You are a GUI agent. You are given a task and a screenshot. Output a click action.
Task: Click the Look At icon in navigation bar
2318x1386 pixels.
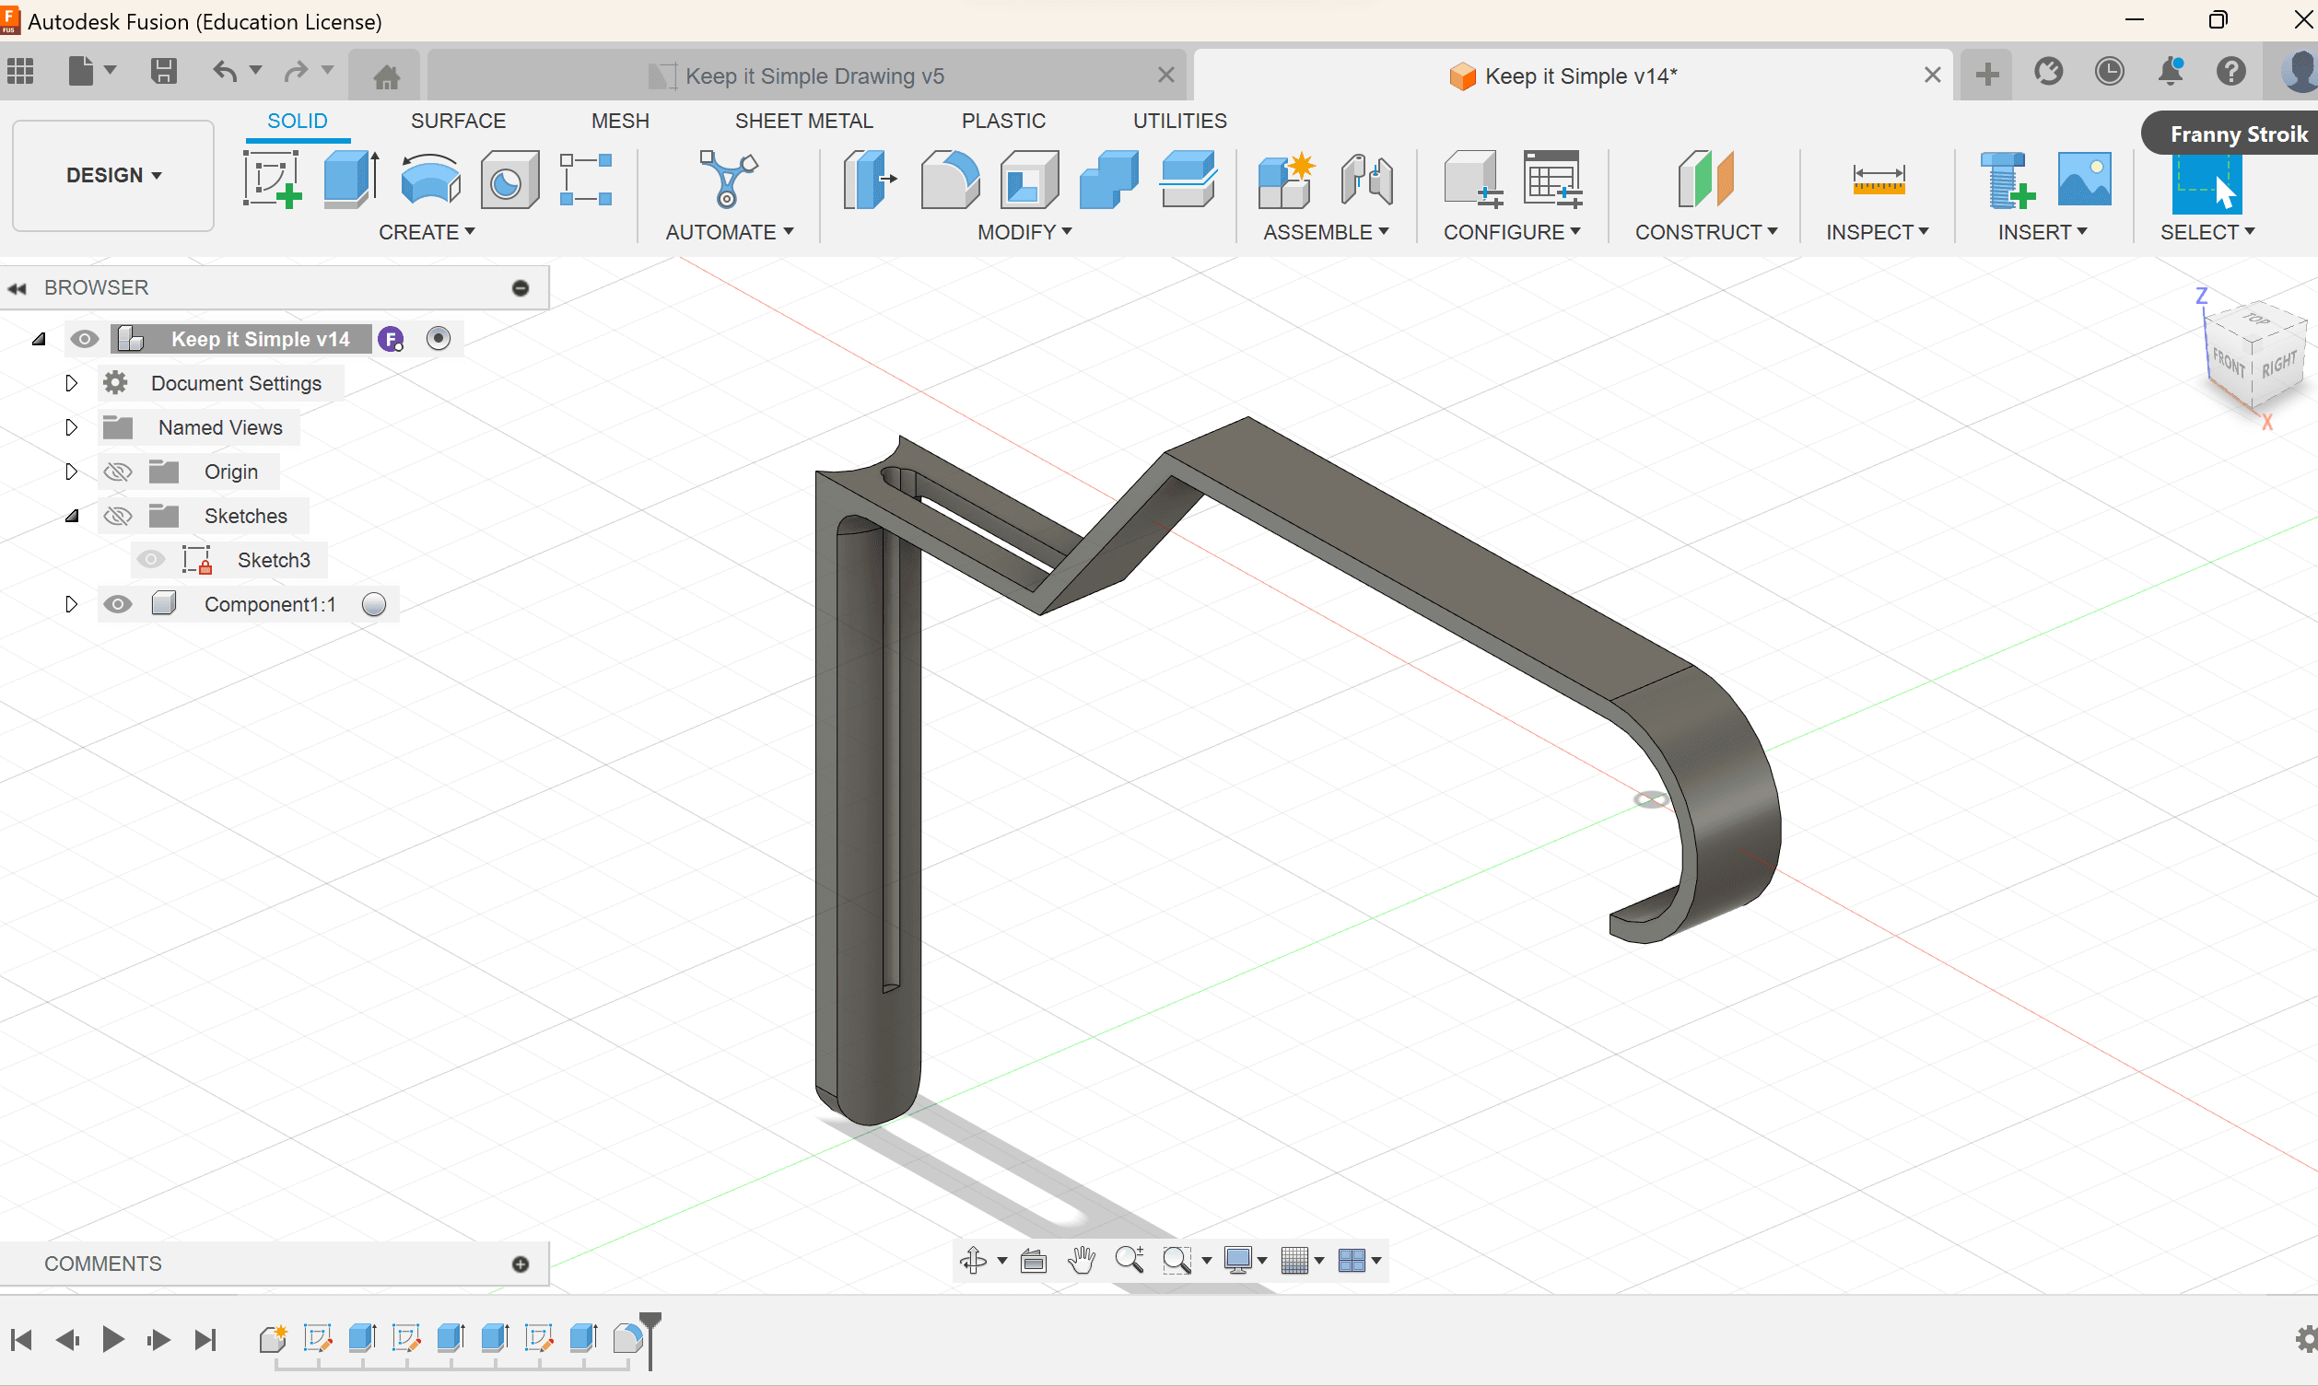pyautogui.click(x=1034, y=1260)
